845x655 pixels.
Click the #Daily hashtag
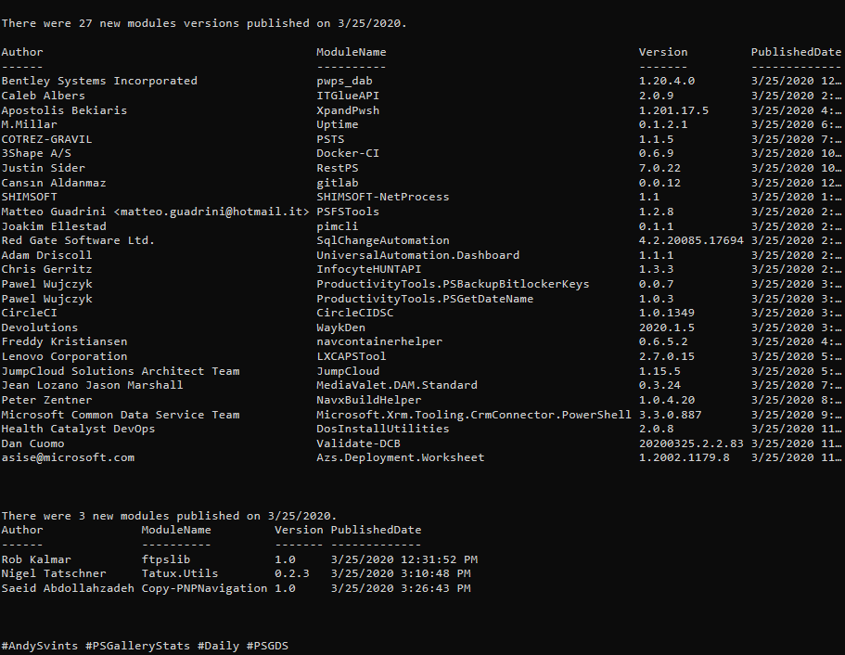[218, 646]
